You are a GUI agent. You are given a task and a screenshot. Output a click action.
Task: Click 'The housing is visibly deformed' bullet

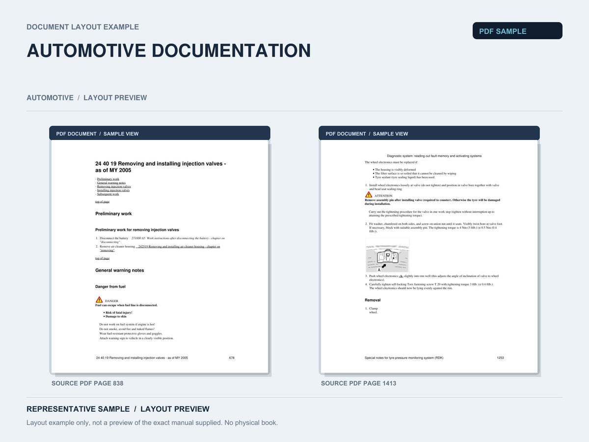[x=394, y=169]
